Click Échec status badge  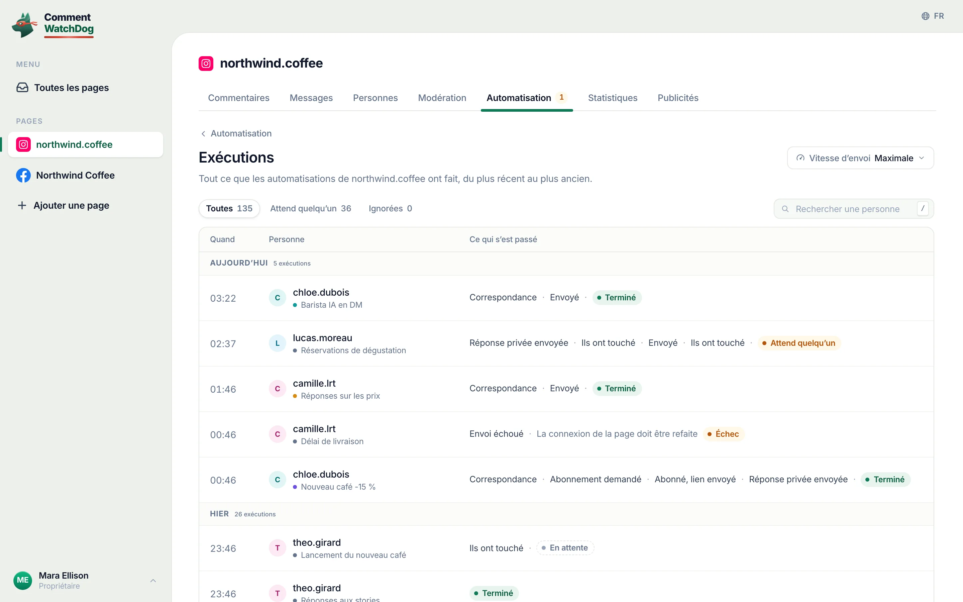[x=724, y=434]
